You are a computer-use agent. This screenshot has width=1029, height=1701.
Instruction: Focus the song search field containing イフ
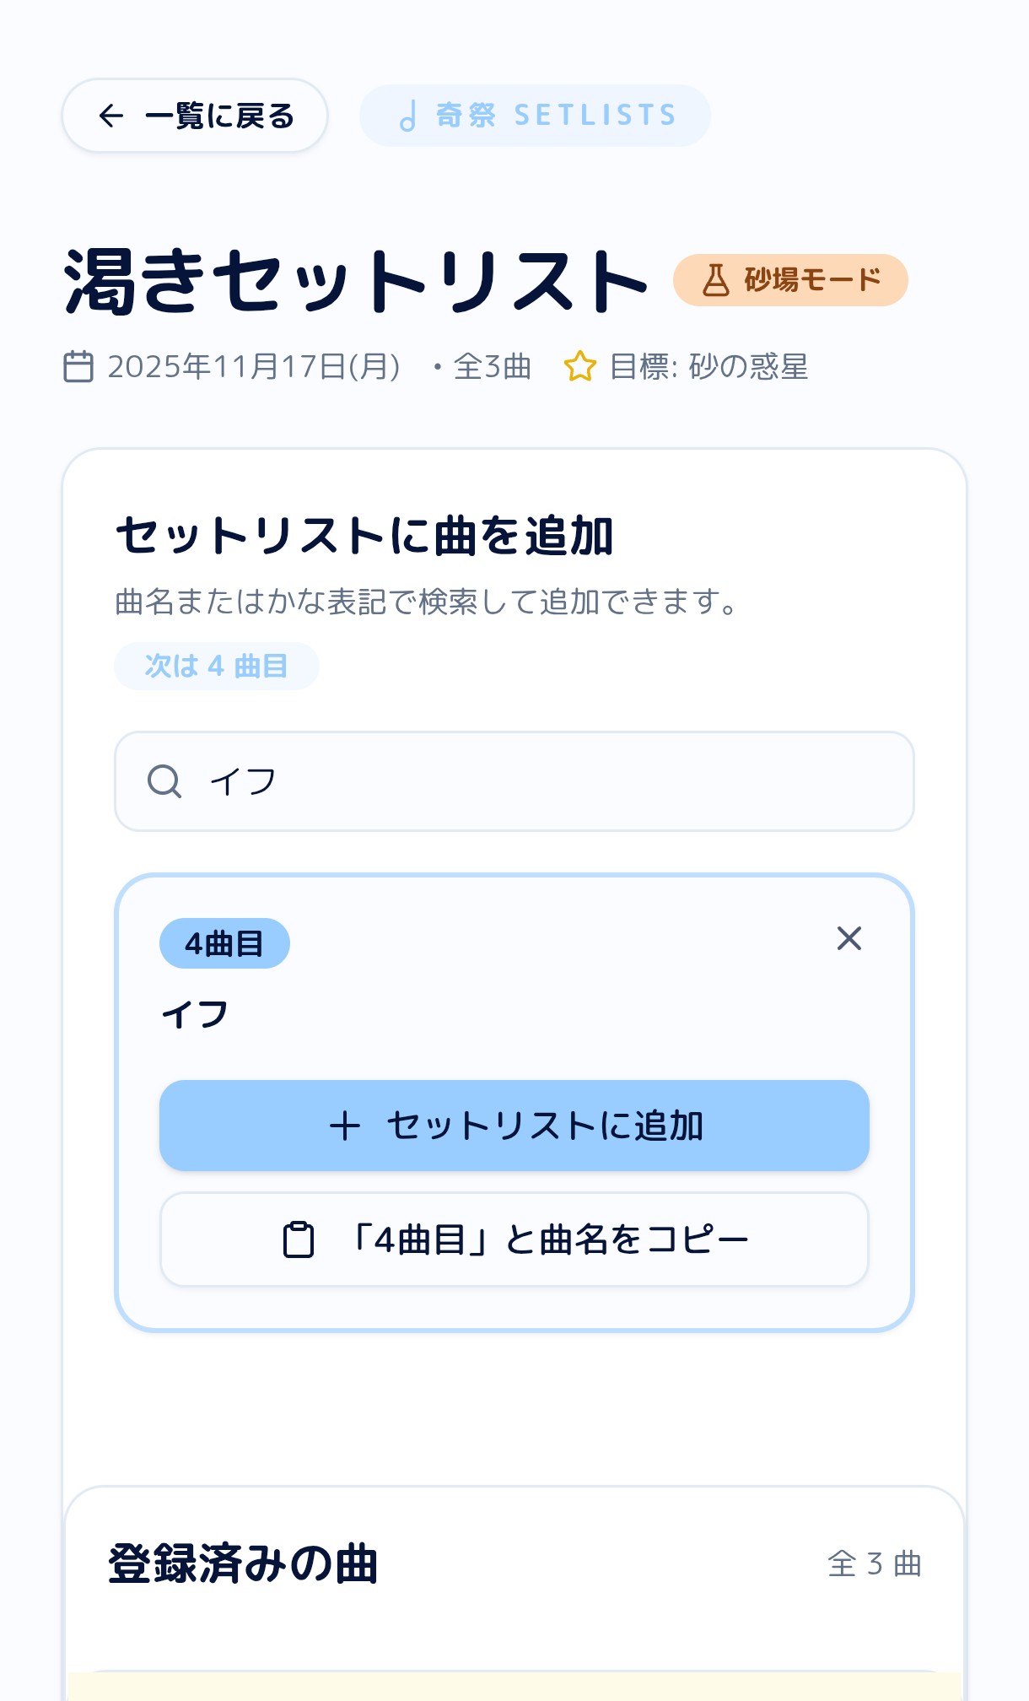click(x=540, y=781)
